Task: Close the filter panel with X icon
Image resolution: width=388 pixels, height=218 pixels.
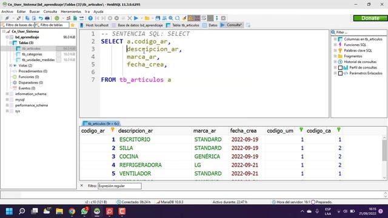Action: coord(82,186)
